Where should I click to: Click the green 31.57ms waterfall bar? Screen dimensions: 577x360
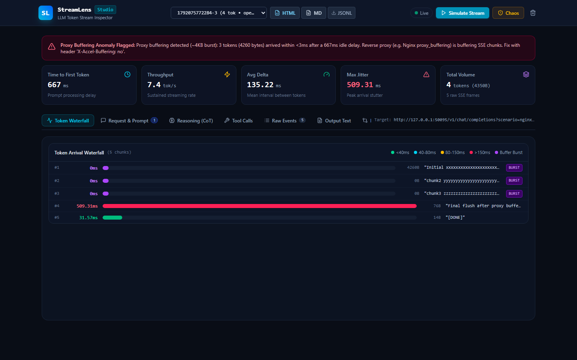(x=112, y=218)
